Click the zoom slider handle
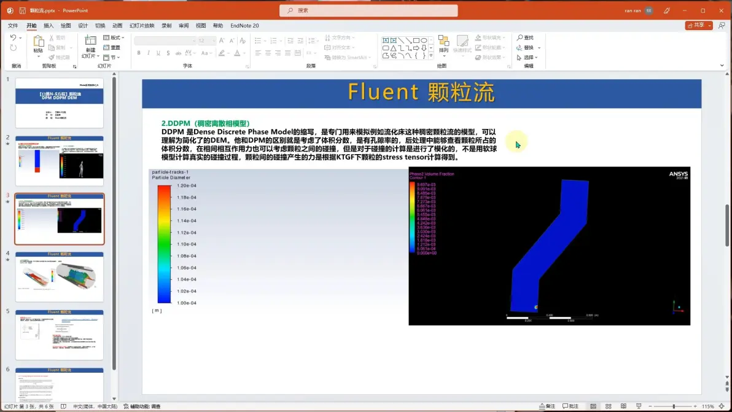Viewport: 732px width, 412px height. point(674,406)
